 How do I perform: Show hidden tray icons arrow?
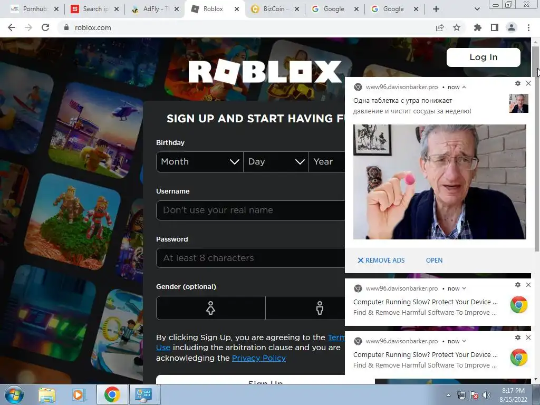point(448,395)
